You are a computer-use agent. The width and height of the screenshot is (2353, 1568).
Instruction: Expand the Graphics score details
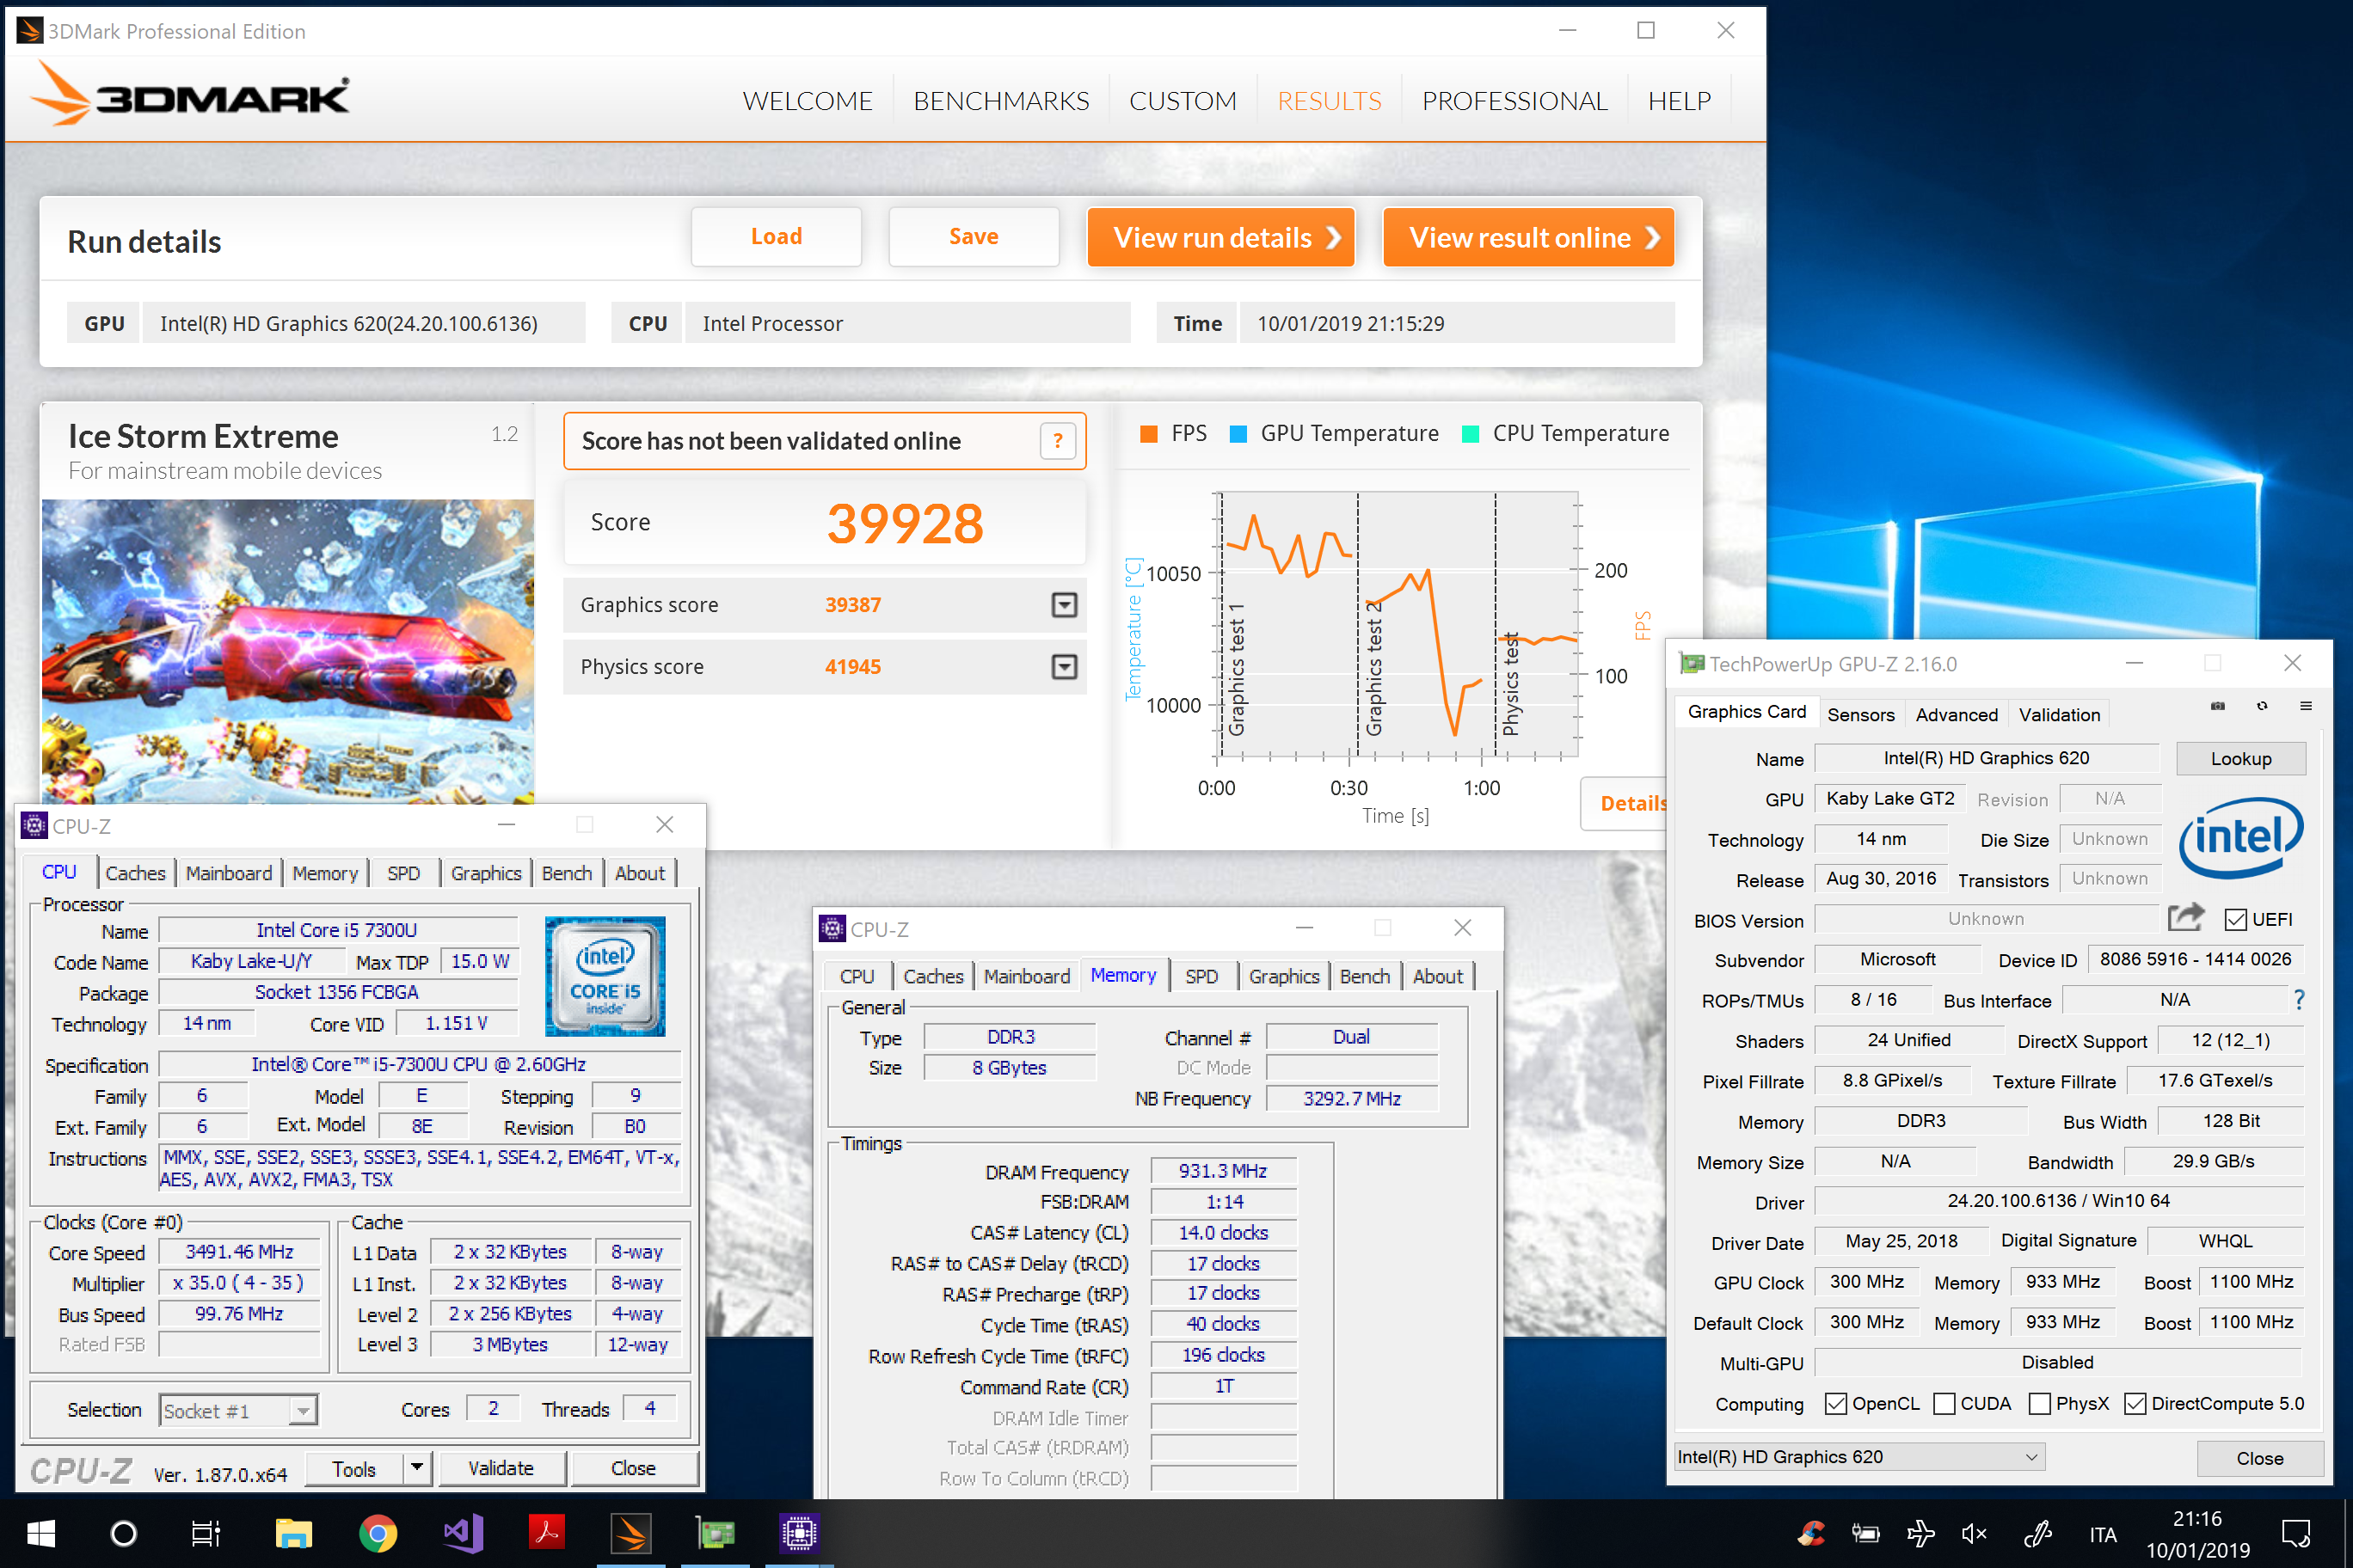pos(1065,604)
